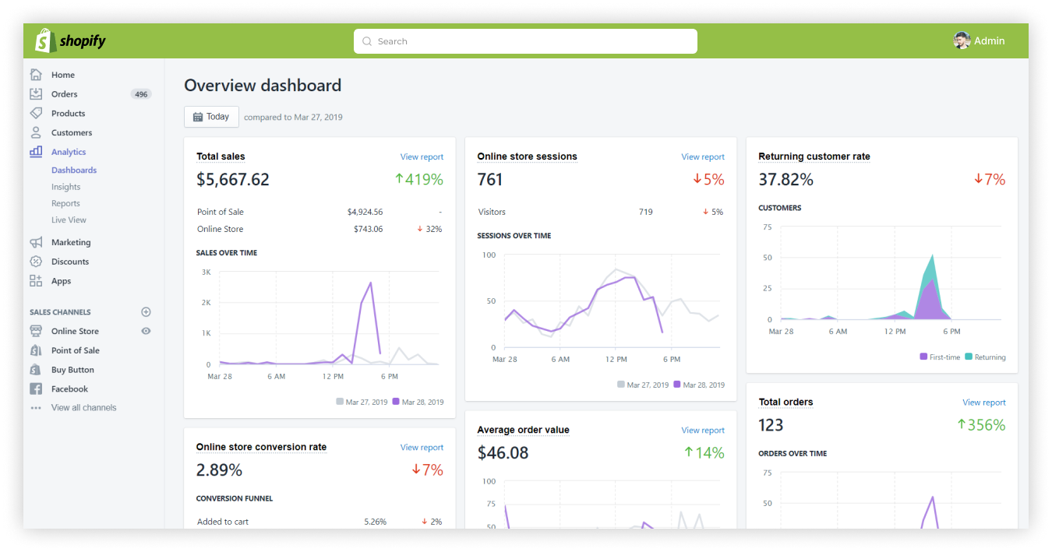
Task: Click the Total sales card title
Action: (221, 156)
